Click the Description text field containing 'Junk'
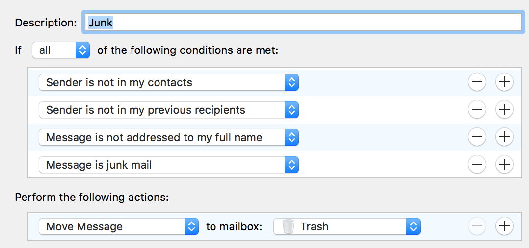The width and height of the screenshot is (529, 248). click(302, 23)
